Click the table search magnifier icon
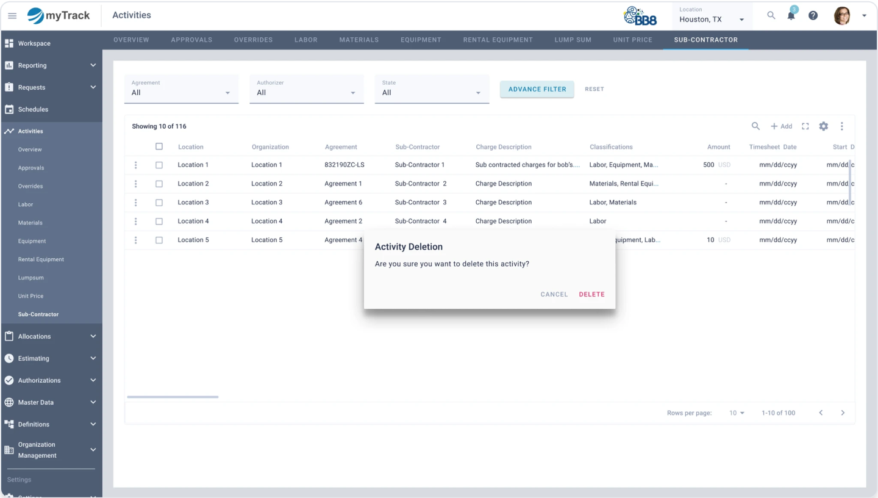This screenshot has width=878, height=498. 755,126
